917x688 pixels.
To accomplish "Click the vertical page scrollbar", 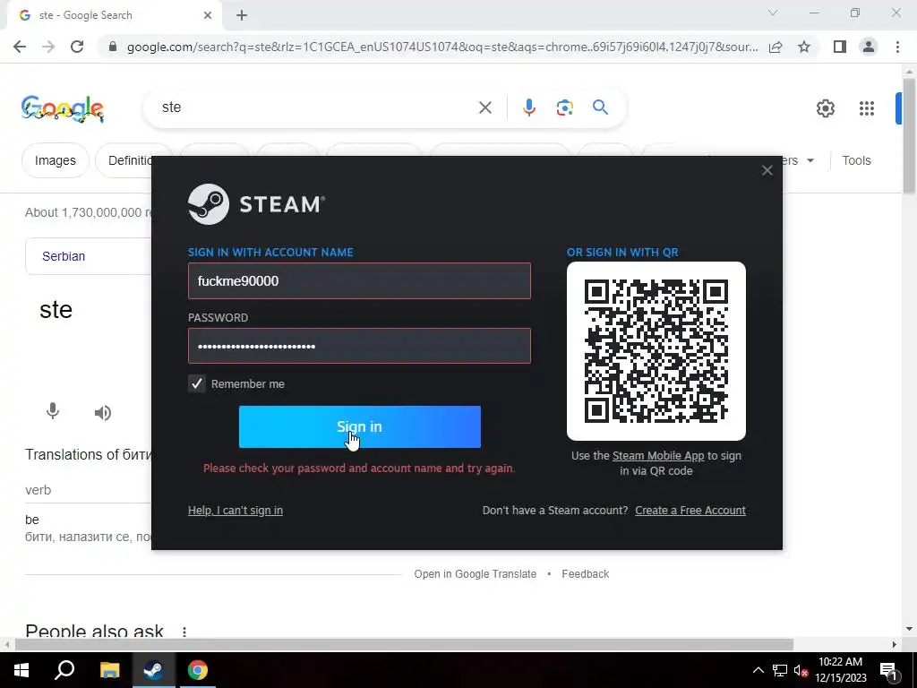I will [x=909, y=136].
